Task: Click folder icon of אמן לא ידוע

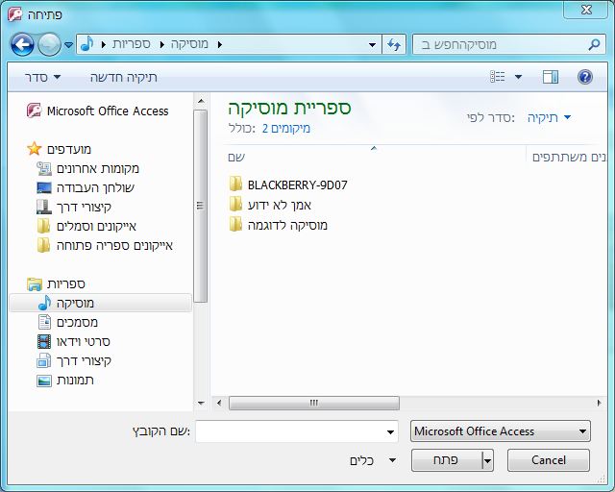Action: [x=235, y=204]
